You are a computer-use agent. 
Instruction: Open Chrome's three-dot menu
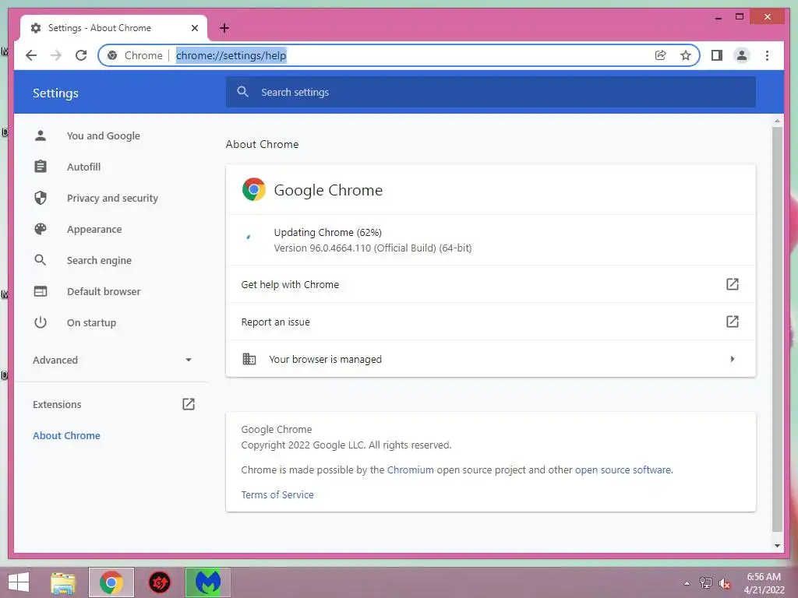click(767, 55)
